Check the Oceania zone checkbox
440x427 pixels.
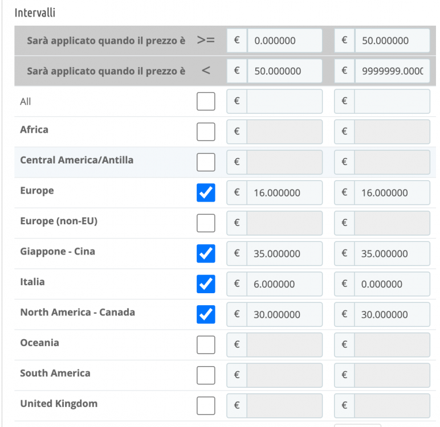pos(206,345)
